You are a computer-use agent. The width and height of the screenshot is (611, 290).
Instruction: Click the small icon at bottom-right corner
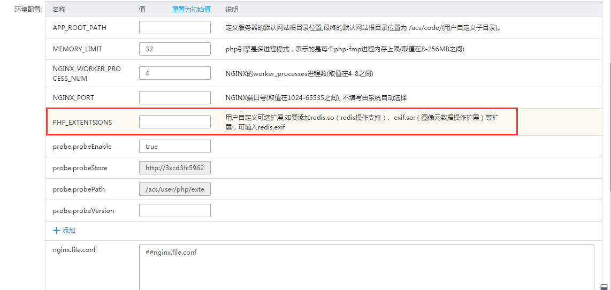pyautogui.click(x=604, y=286)
